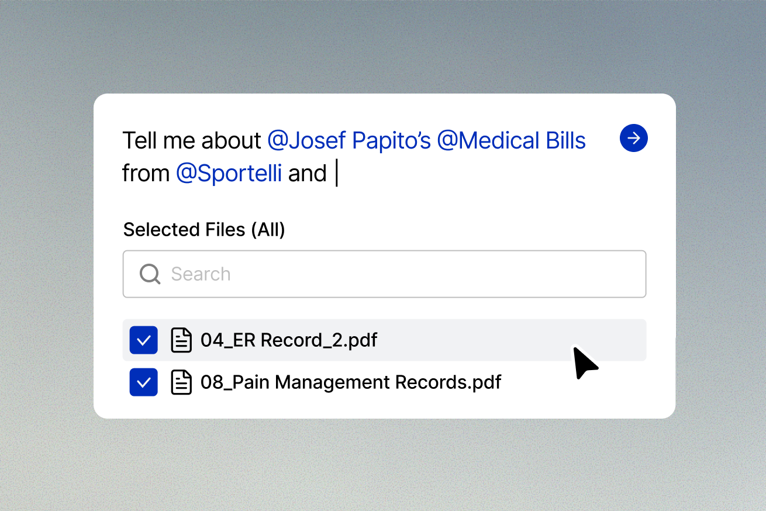Click the document icon for 04_ER Record_2.pdf

point(181,340)
